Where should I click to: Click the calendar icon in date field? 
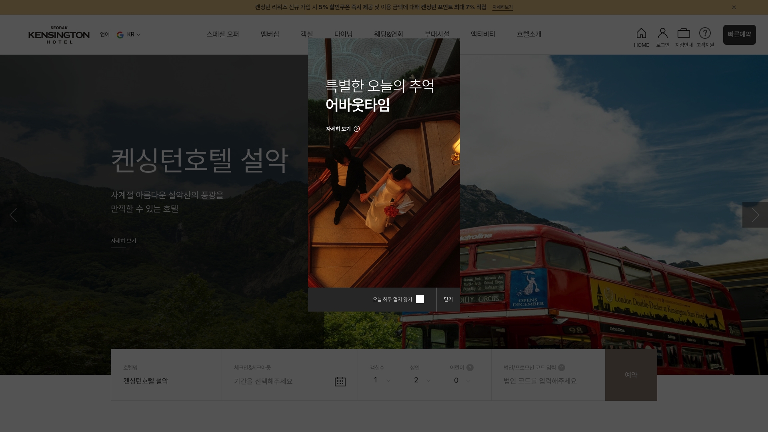click(340, 382)
